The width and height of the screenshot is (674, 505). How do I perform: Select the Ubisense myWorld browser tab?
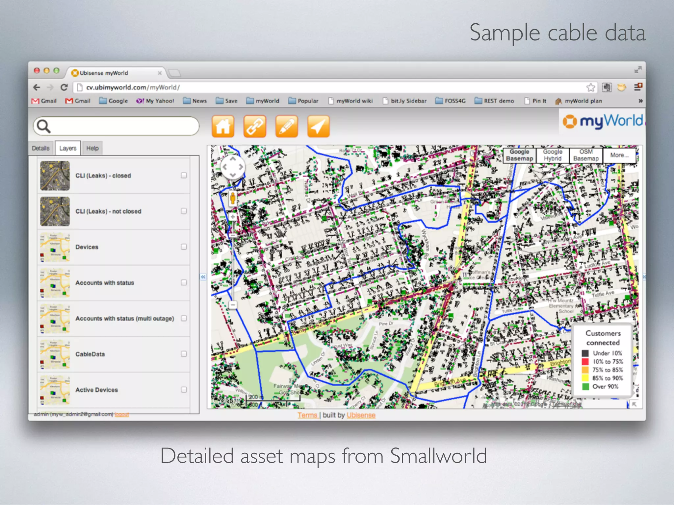coord(115,73)
